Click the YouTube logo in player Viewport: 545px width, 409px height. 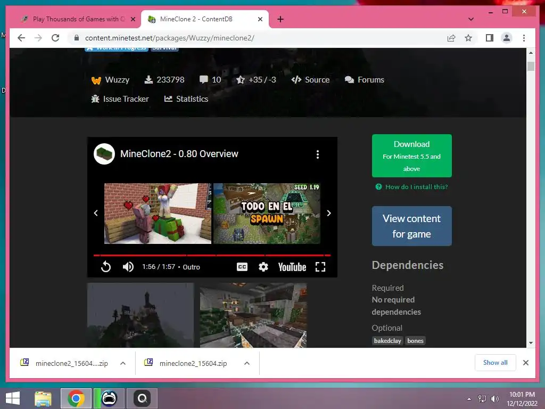point(292,267)
